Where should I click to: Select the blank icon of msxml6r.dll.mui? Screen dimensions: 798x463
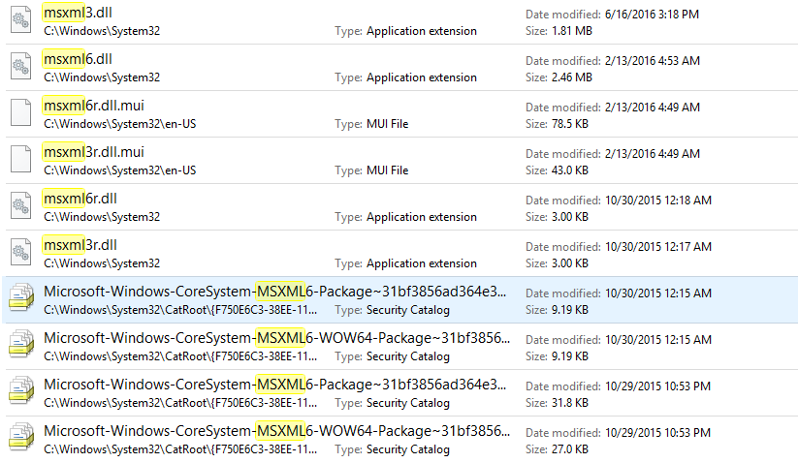21,112
